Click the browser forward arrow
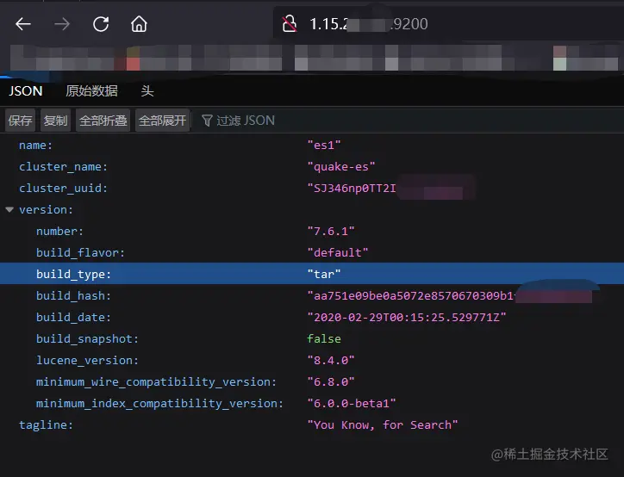This screenshot has width=624, height=477. [x=62, y=24]
